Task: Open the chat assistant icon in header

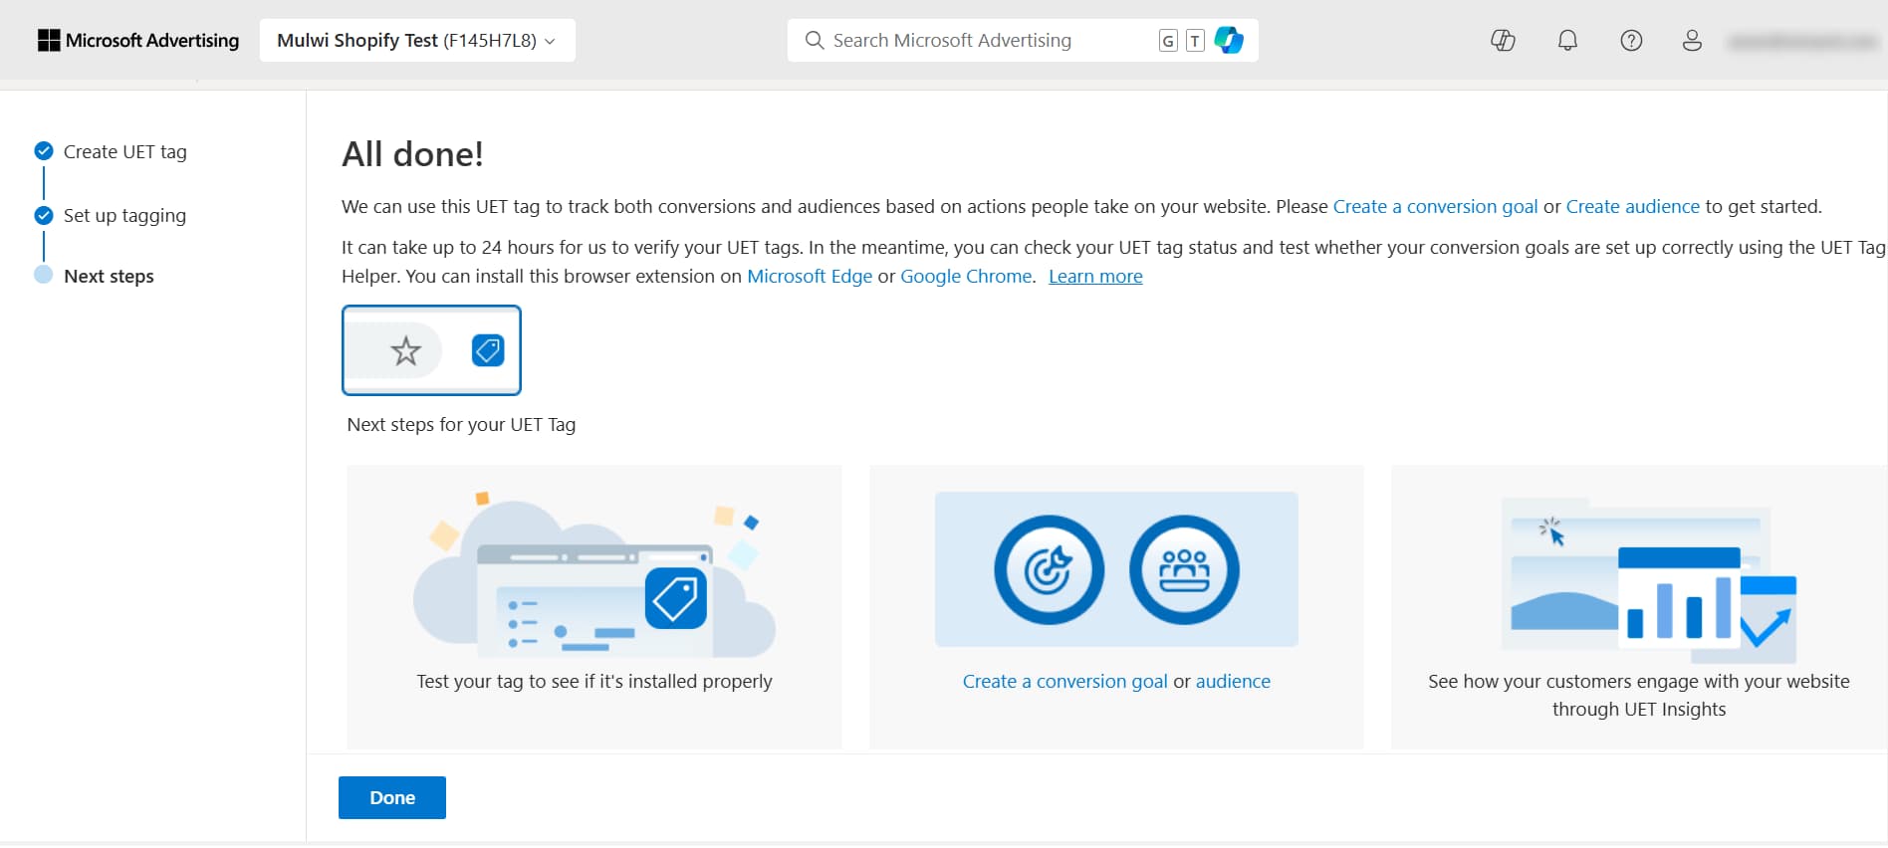Action: (x=1503, y=40)
